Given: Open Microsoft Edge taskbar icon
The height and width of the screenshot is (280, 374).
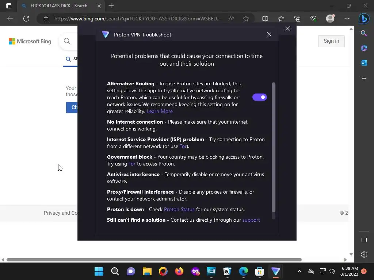Looking at the screenshot, I should click(244, 271).
